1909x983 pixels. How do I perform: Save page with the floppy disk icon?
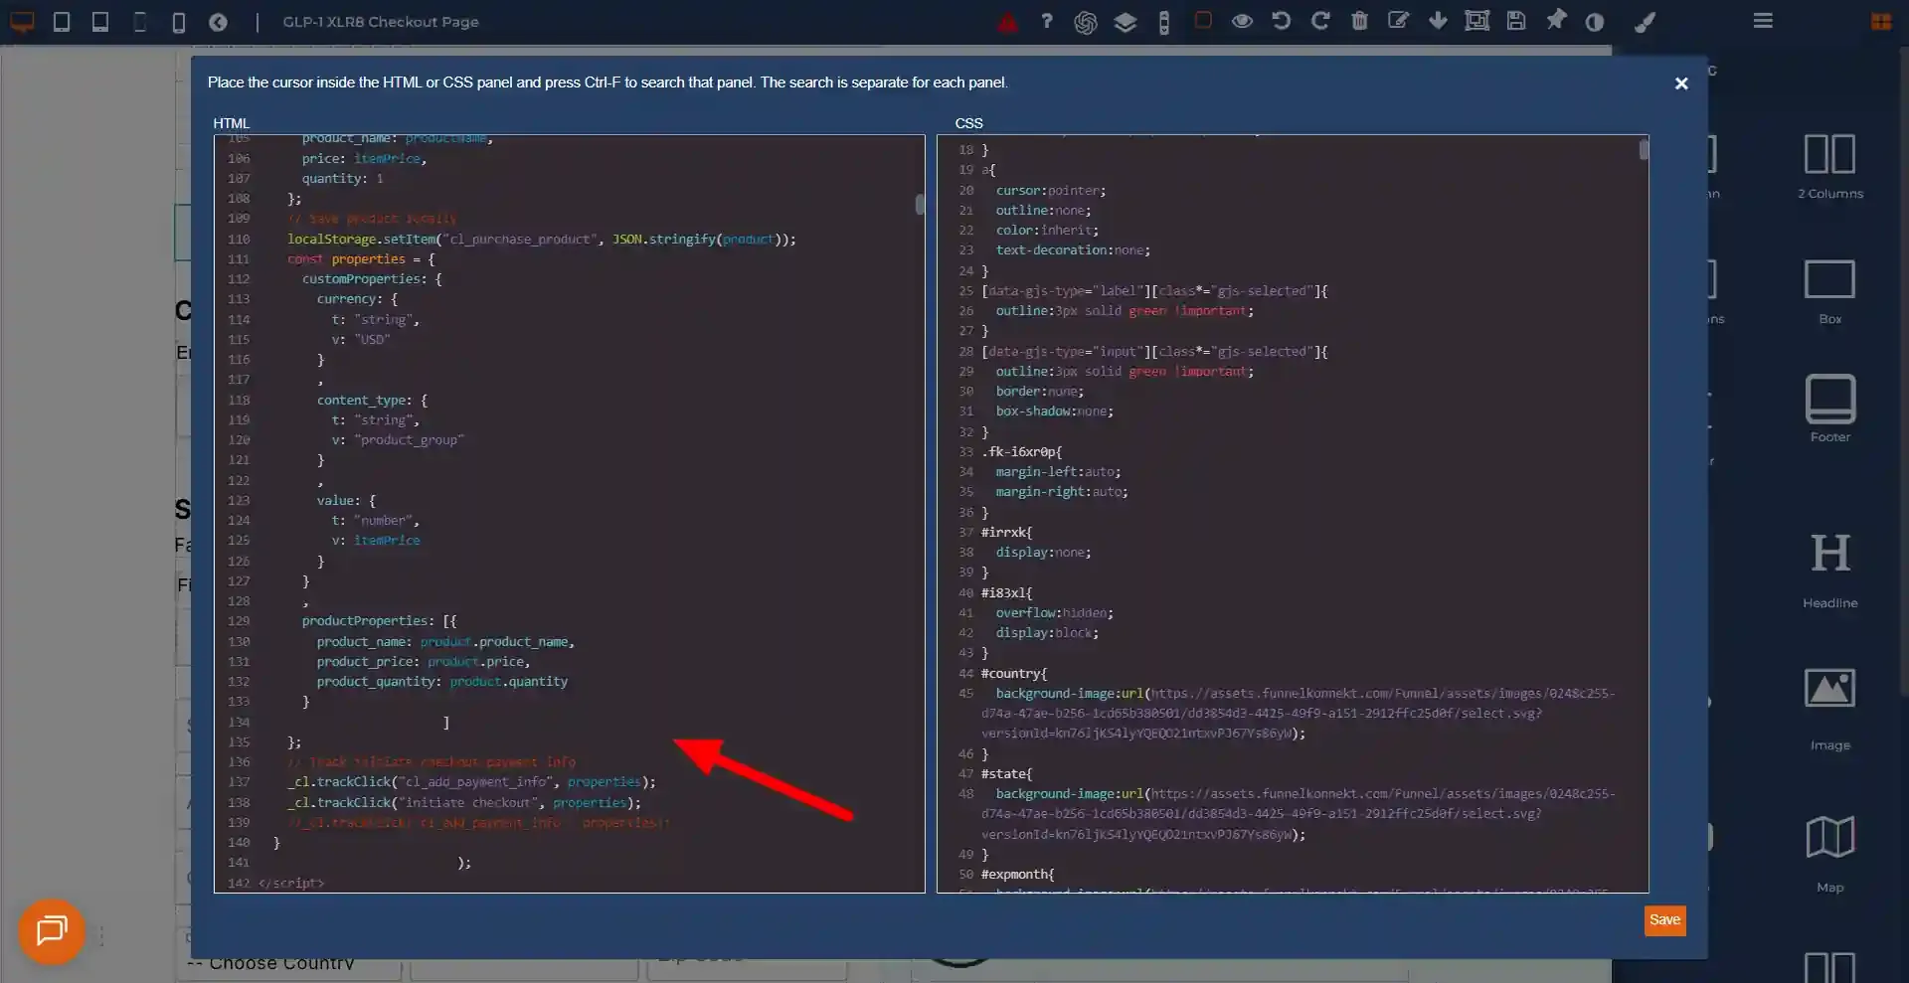[1516, 21]
